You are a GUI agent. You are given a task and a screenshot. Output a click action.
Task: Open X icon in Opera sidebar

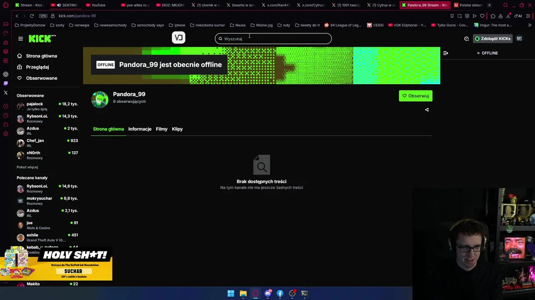[x=5, y=92]
